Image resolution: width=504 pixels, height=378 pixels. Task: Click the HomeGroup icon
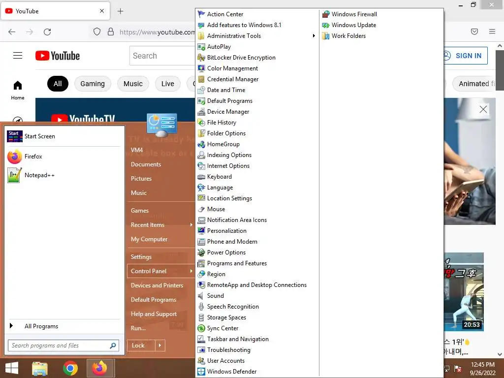201,144
